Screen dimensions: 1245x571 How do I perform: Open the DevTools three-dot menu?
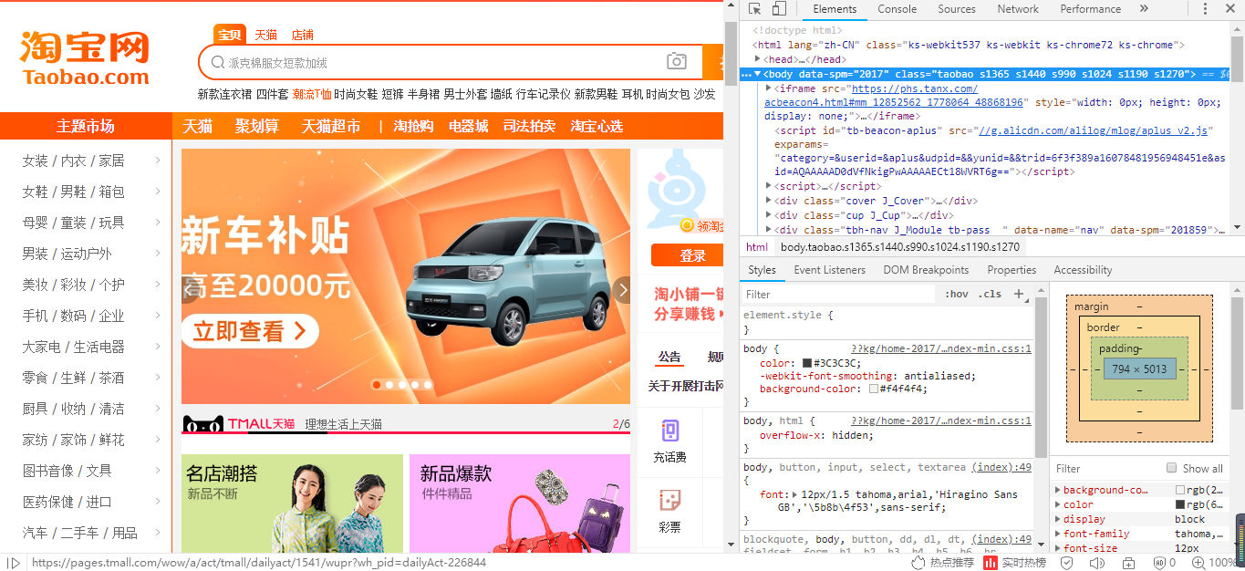coord(1205,9)
